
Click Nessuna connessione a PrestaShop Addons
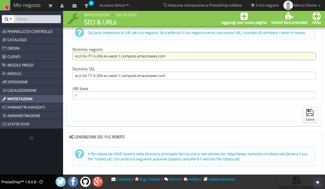click(x=202, y=5)
